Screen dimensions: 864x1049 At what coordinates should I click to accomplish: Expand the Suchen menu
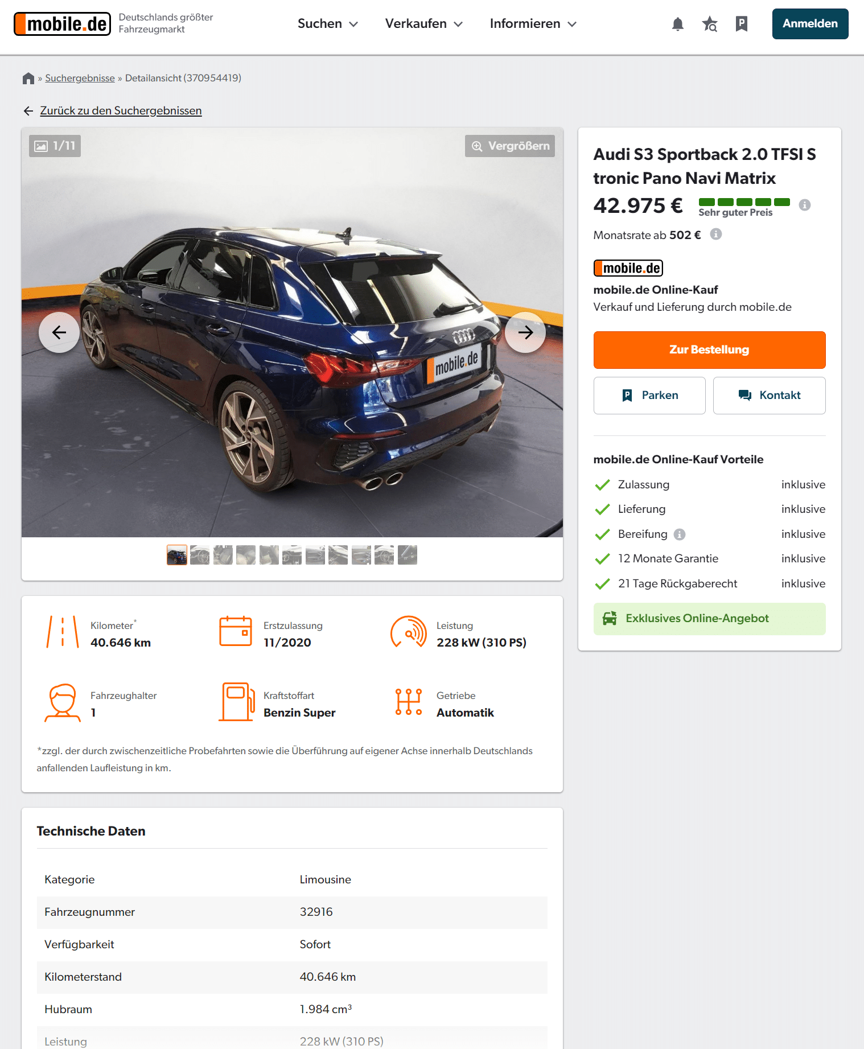pos(328,24)
